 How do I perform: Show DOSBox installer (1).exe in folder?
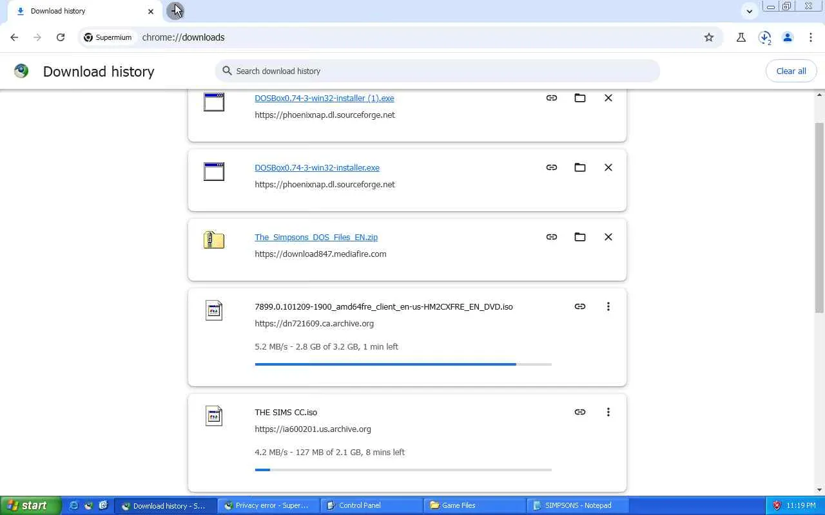pyautogui.click(x=580, y=98)
